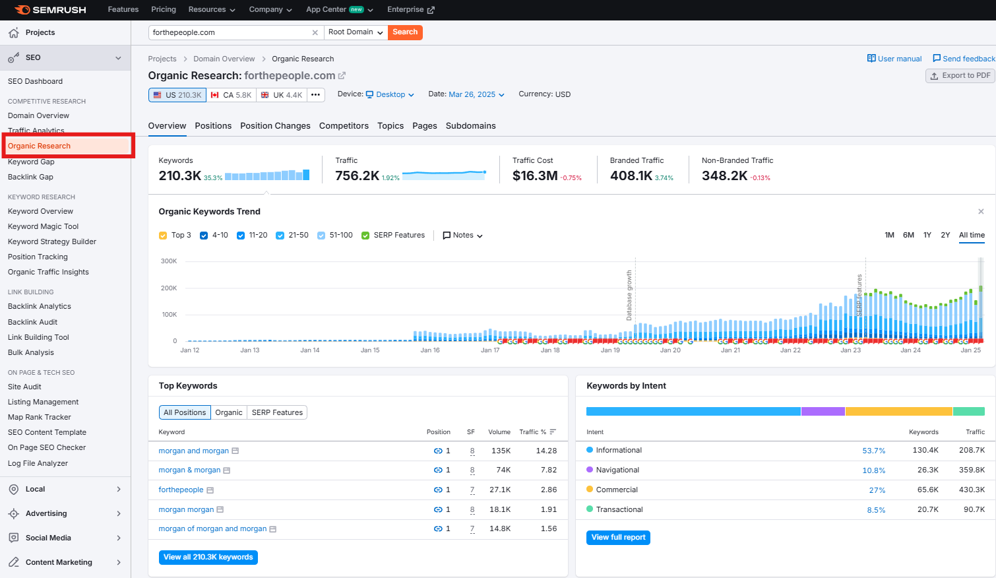This screenshot has width=996, height=578.
Task: Open the Domain Overview breadcrumb link
Action: pos(224,59)
